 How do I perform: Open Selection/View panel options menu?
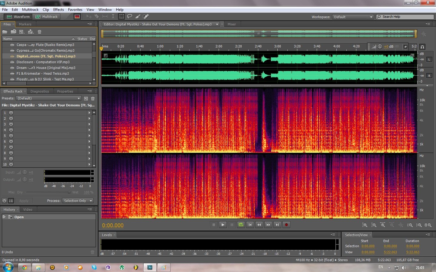(x=428, y=235)
